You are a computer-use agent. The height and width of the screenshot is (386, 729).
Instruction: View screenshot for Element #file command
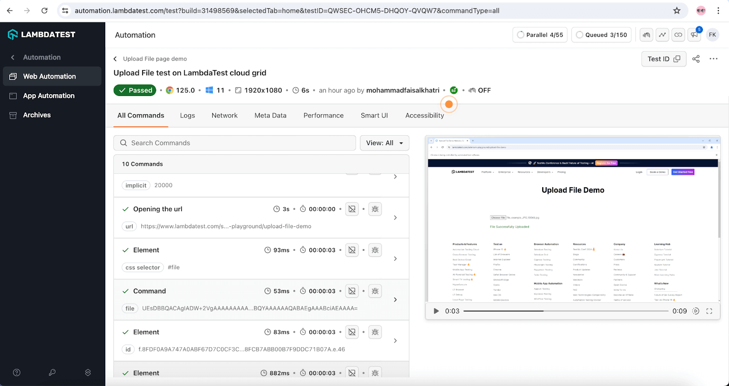352,250
